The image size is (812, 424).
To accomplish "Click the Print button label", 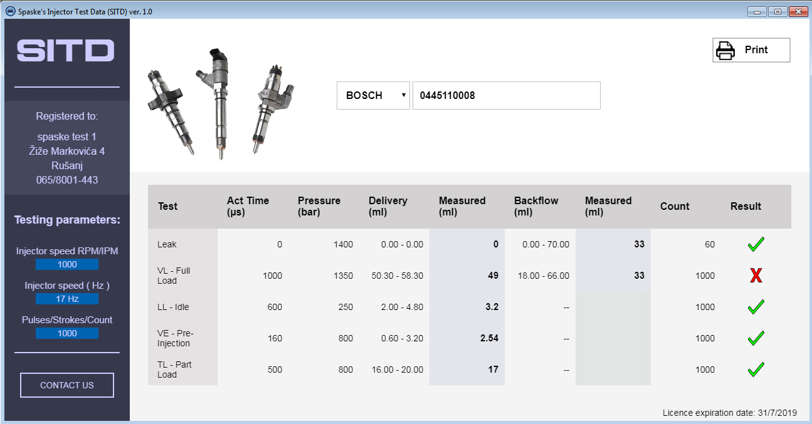I will click(756, 50).
